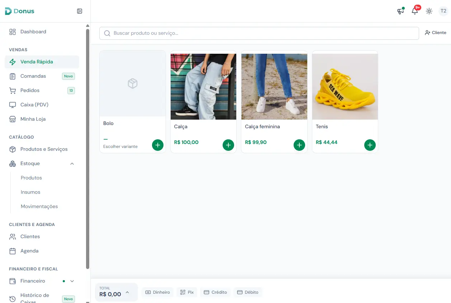Open the T2 user avatar menu
Viewport: 451px width, 303px height.
click(x=443, y=11)
